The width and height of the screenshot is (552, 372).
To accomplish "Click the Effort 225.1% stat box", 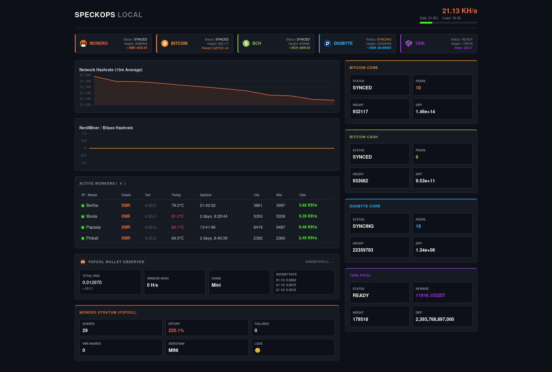I will pyautogui.click(x=207, y=327).
